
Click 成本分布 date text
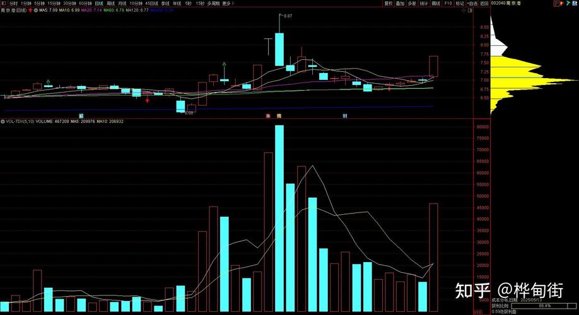tap(517, 301)
